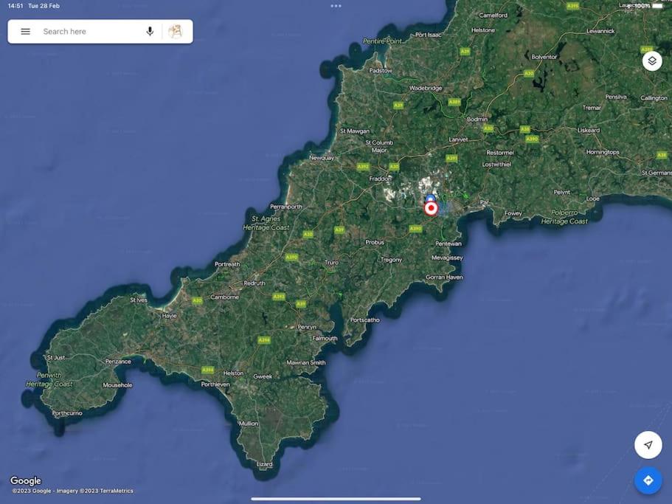
Task: Tap the iPad home indicator bar
Action: 336,499
